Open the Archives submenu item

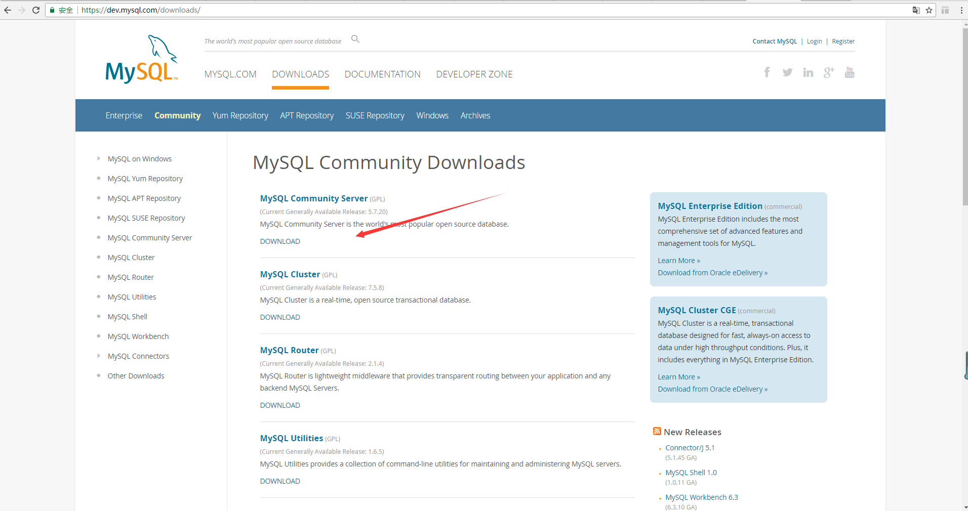[475, 115]
